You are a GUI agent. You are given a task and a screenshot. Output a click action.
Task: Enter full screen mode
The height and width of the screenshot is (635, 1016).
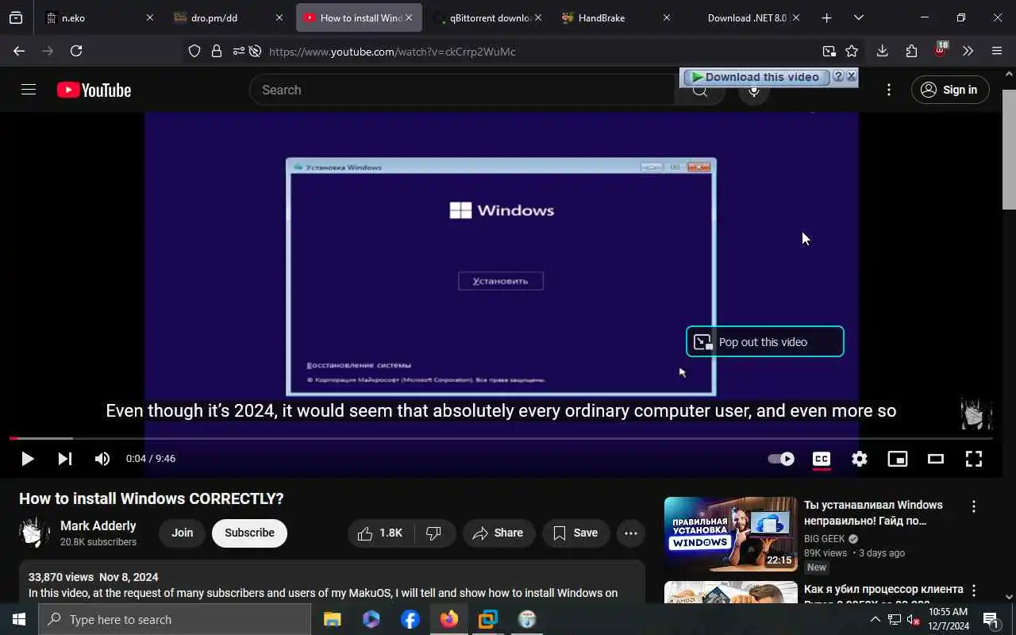974,459
